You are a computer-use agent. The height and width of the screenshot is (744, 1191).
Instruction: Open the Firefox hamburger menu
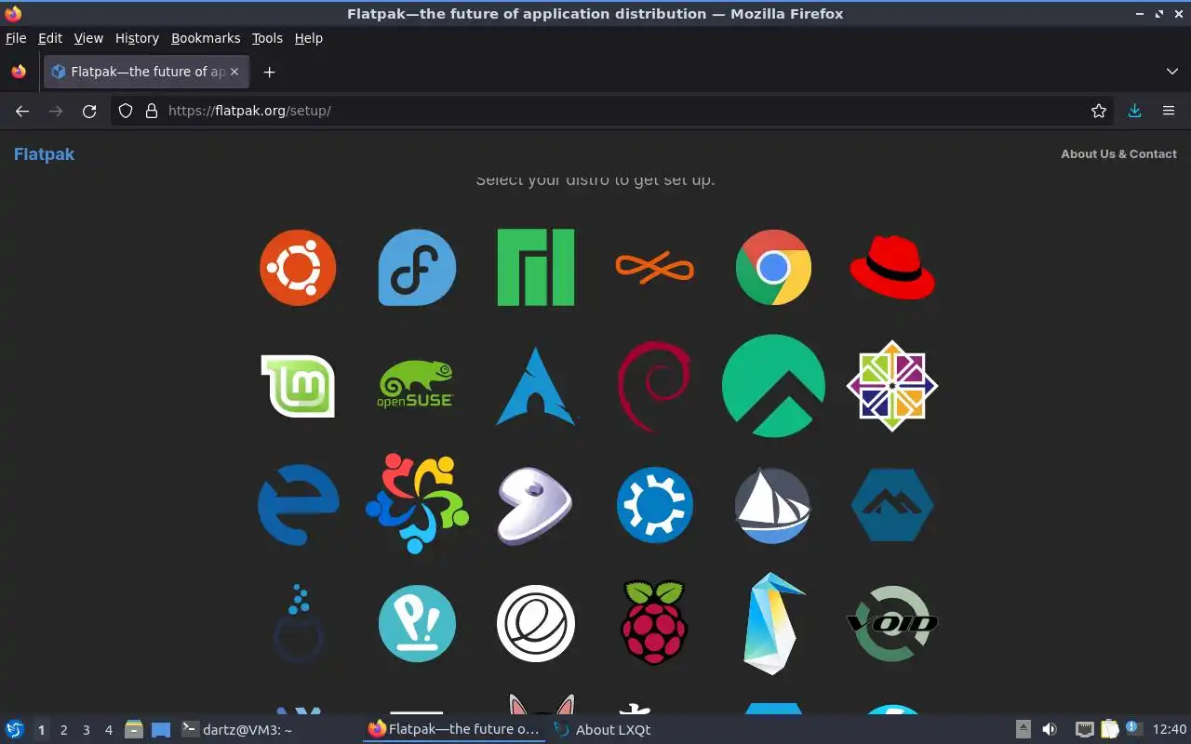click(x=1169, y=111)
